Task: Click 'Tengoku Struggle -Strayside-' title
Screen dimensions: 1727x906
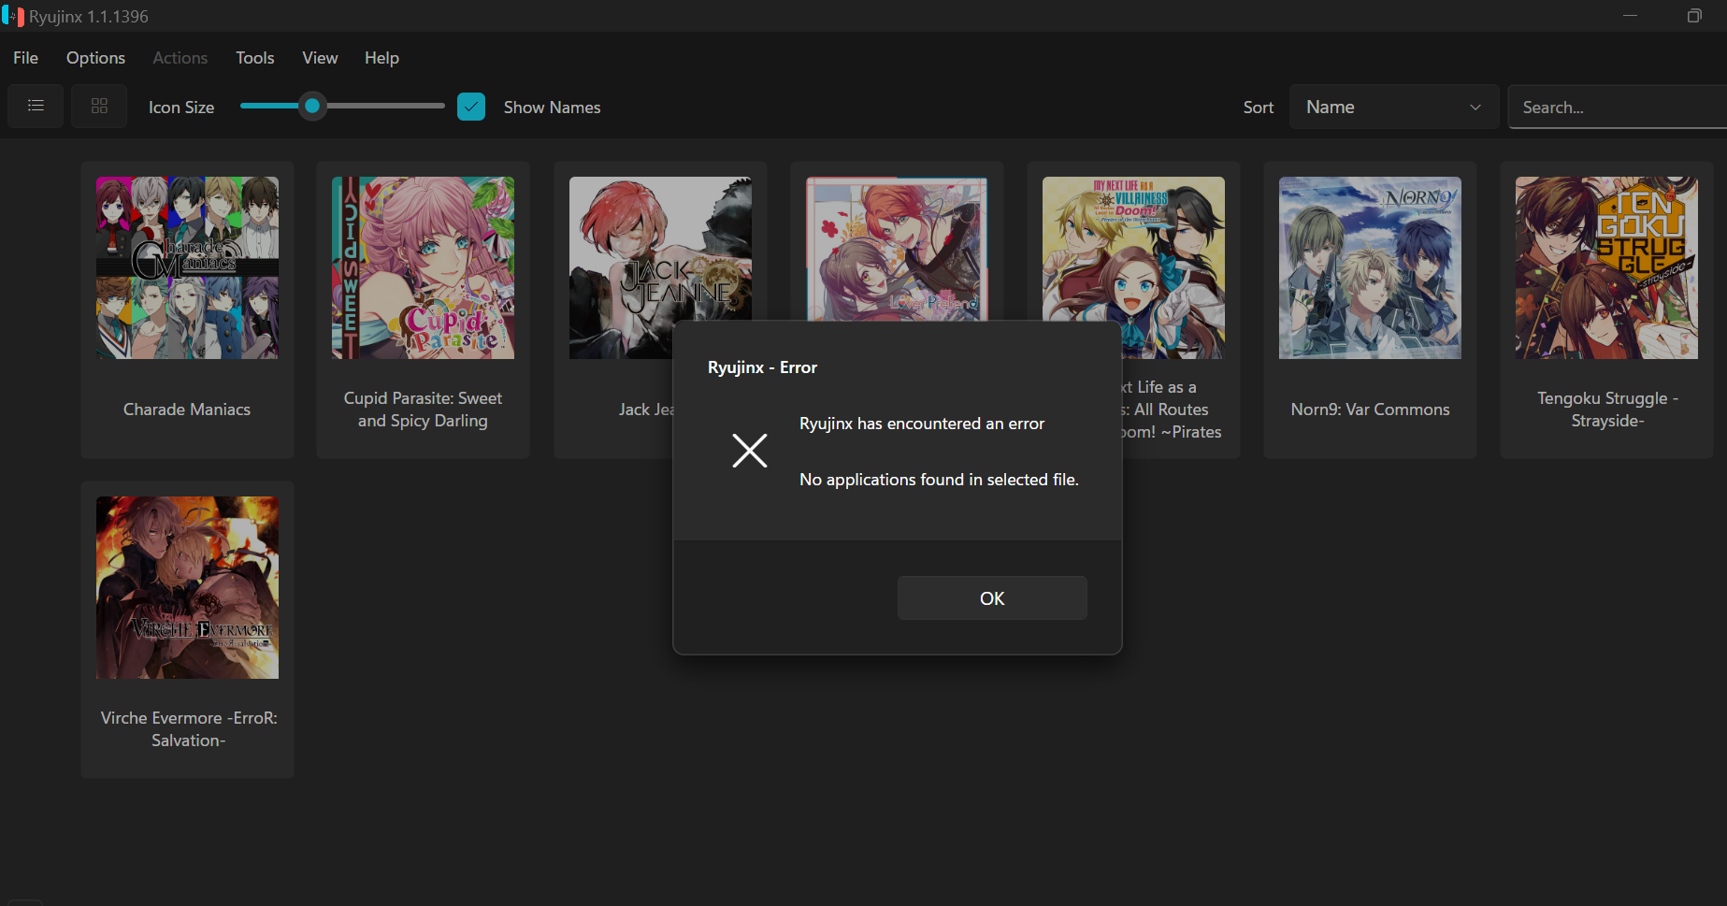Action: 1607,410
